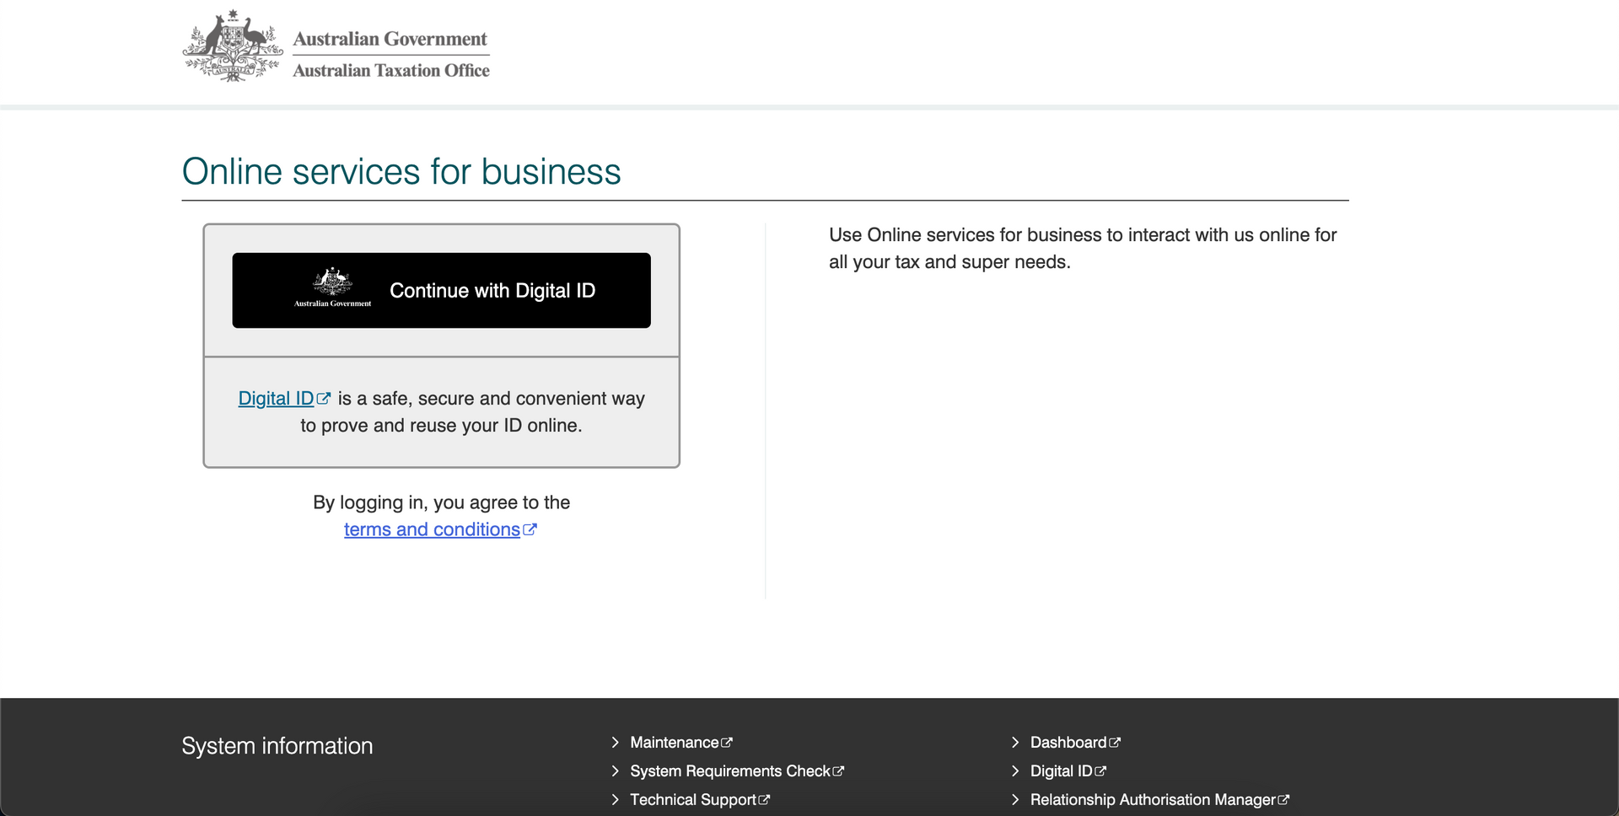The height and width of the screenshot is (816, 1619).
Task: Click the chevron before Relationship Authorisation Manager
Action: 1015,800
